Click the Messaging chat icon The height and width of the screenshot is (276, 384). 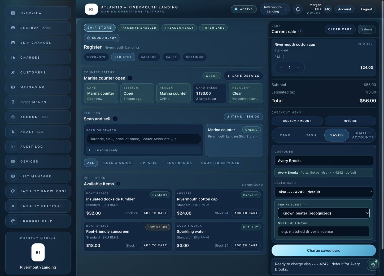[13, 87]
